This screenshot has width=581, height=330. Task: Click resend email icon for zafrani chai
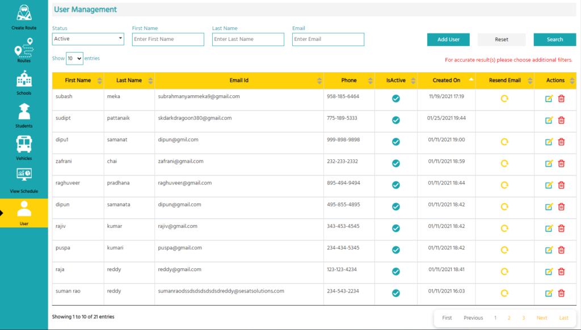point(504,164)
